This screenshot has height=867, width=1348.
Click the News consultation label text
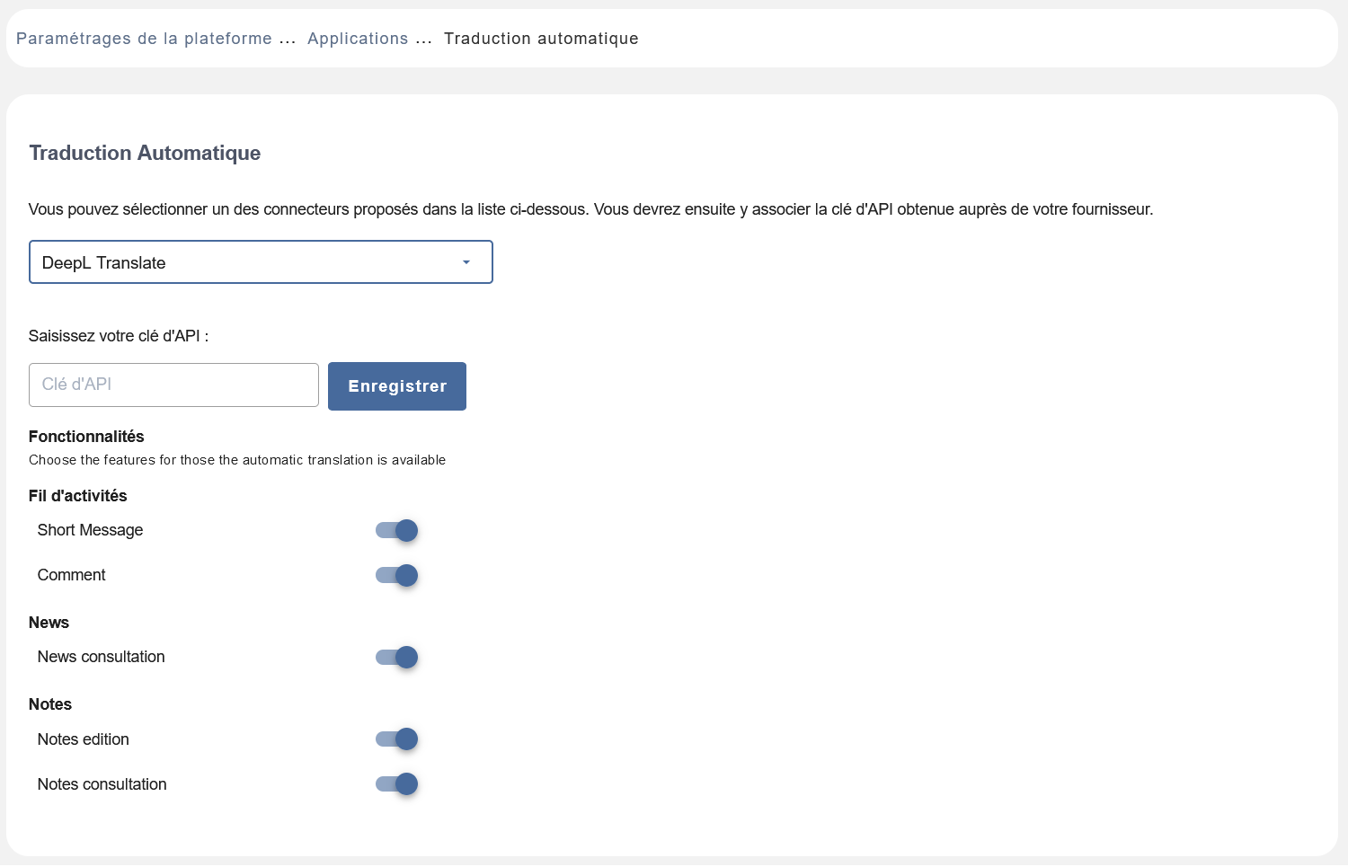point(101,657)
